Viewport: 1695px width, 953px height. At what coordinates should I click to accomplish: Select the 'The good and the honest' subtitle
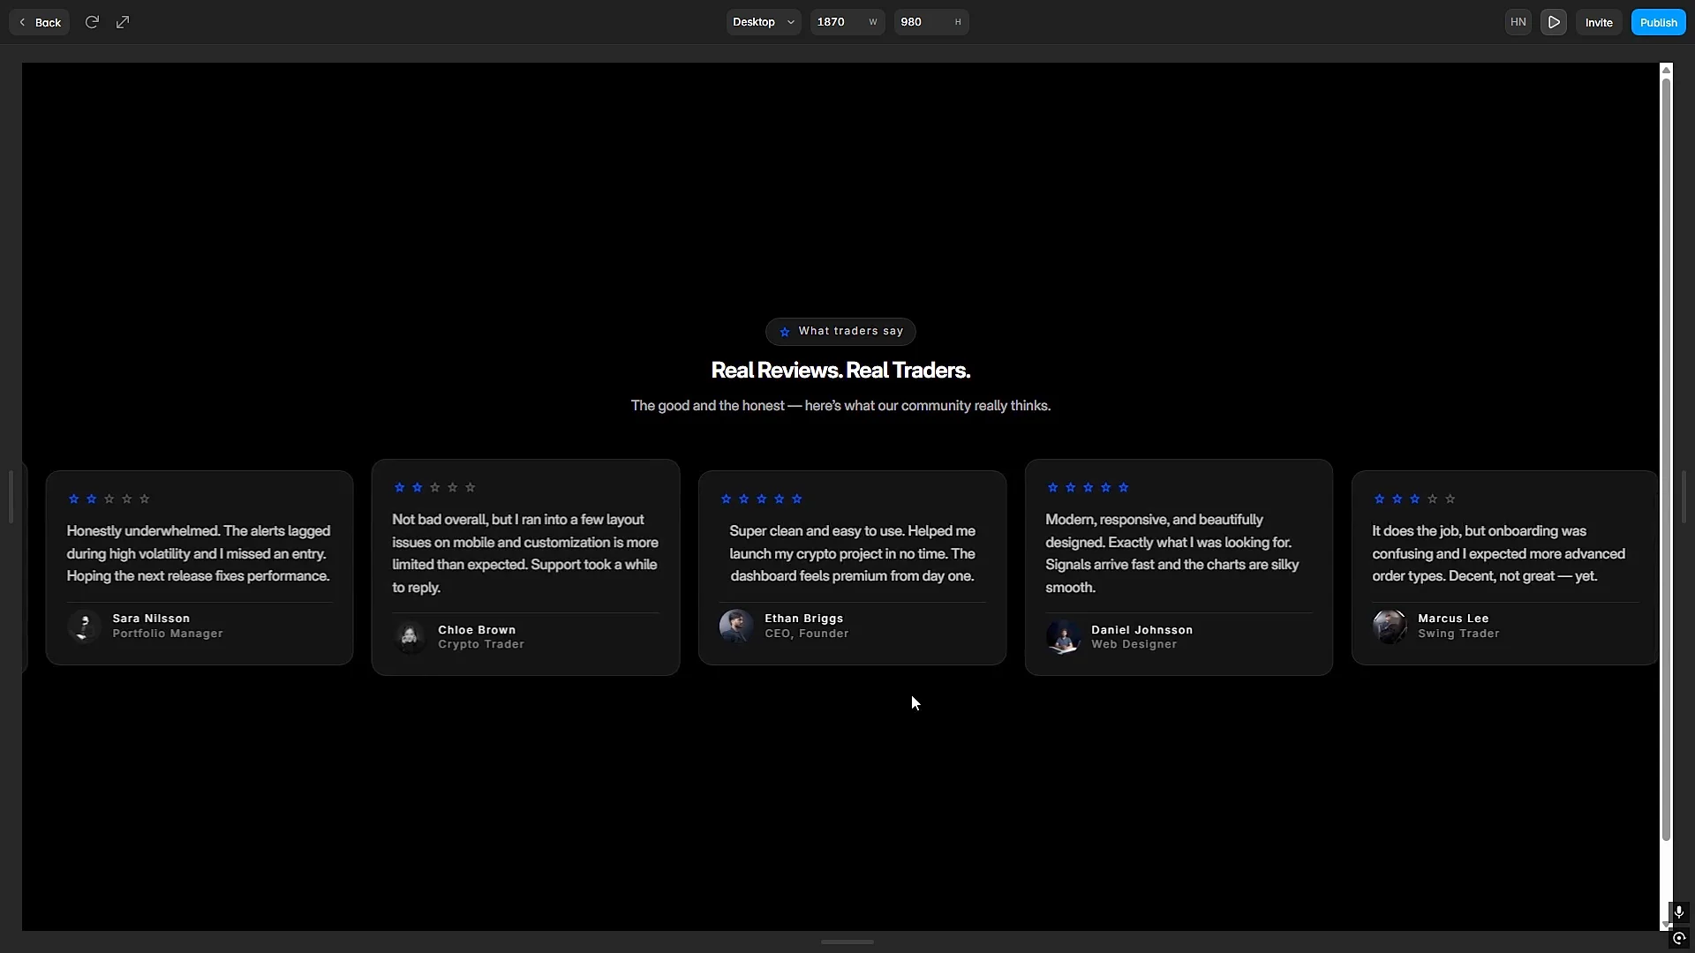(840, 406)
